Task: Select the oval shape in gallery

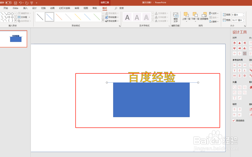Action: pos(12,14)
